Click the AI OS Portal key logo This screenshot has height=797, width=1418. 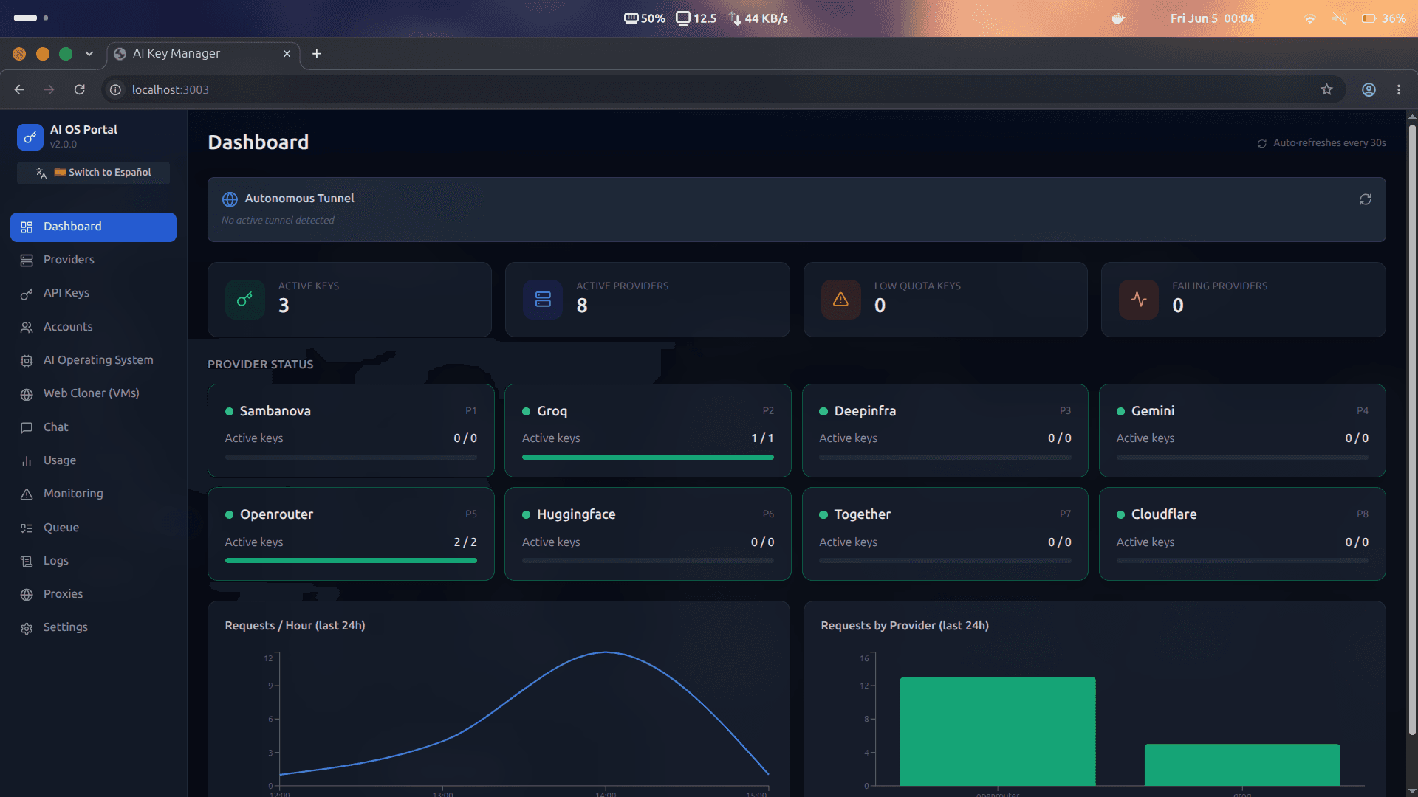30,137
